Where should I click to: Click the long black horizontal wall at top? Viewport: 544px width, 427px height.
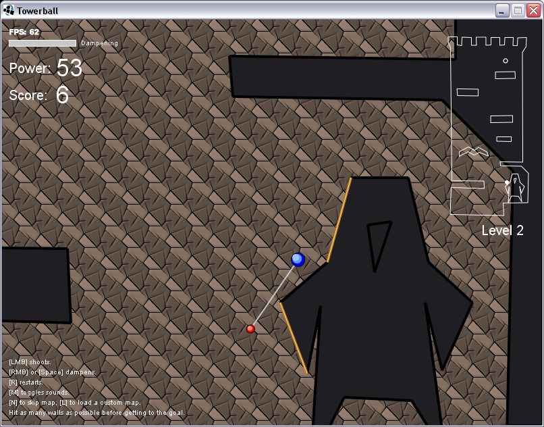(342, 77)
